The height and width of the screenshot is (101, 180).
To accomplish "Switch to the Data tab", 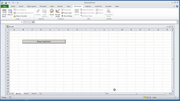I will (52, 6).
